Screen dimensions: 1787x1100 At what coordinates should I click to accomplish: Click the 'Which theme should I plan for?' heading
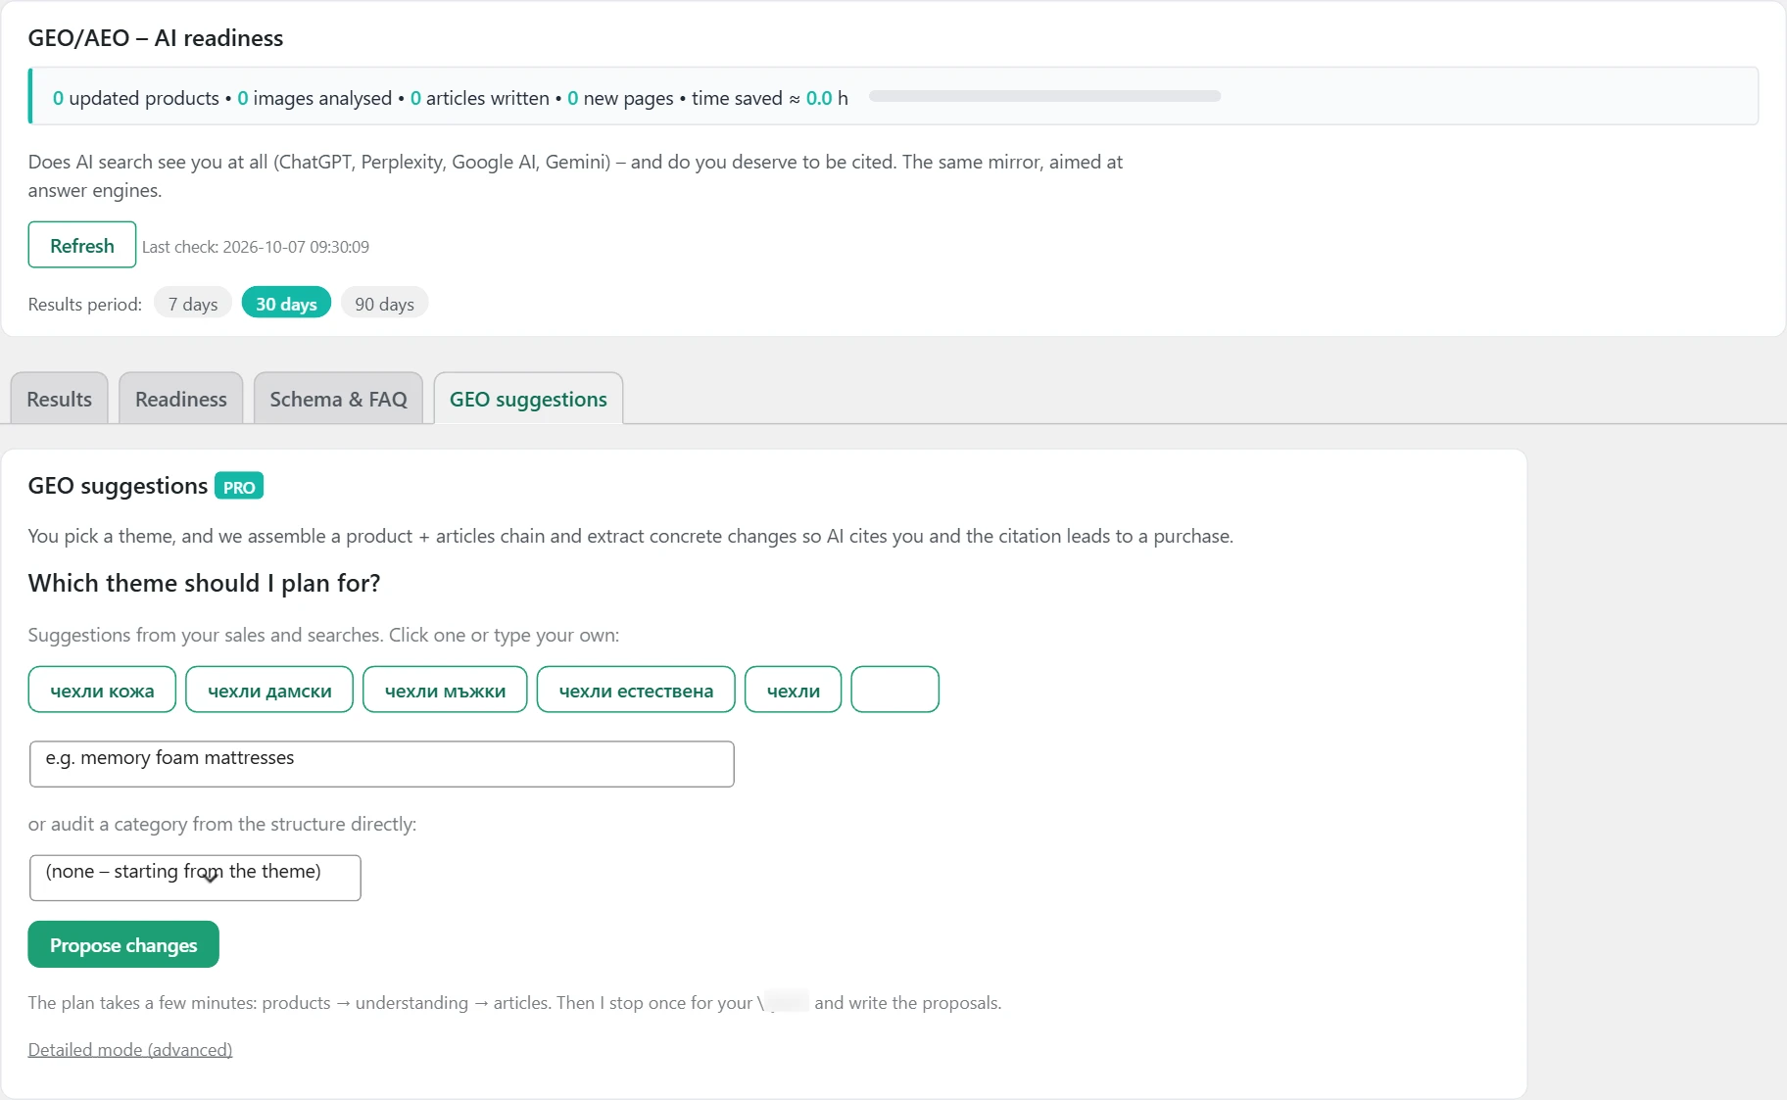point(204,583)
